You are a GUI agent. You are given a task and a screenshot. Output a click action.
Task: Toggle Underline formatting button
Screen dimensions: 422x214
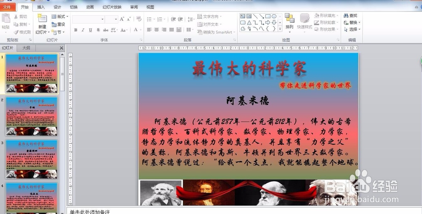coord(90,30)
